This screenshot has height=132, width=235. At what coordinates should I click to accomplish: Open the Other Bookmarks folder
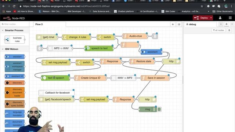223,11
